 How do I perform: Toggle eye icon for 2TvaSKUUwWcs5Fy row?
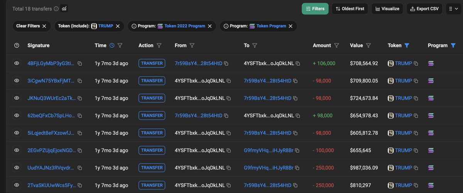coord(17,185)
